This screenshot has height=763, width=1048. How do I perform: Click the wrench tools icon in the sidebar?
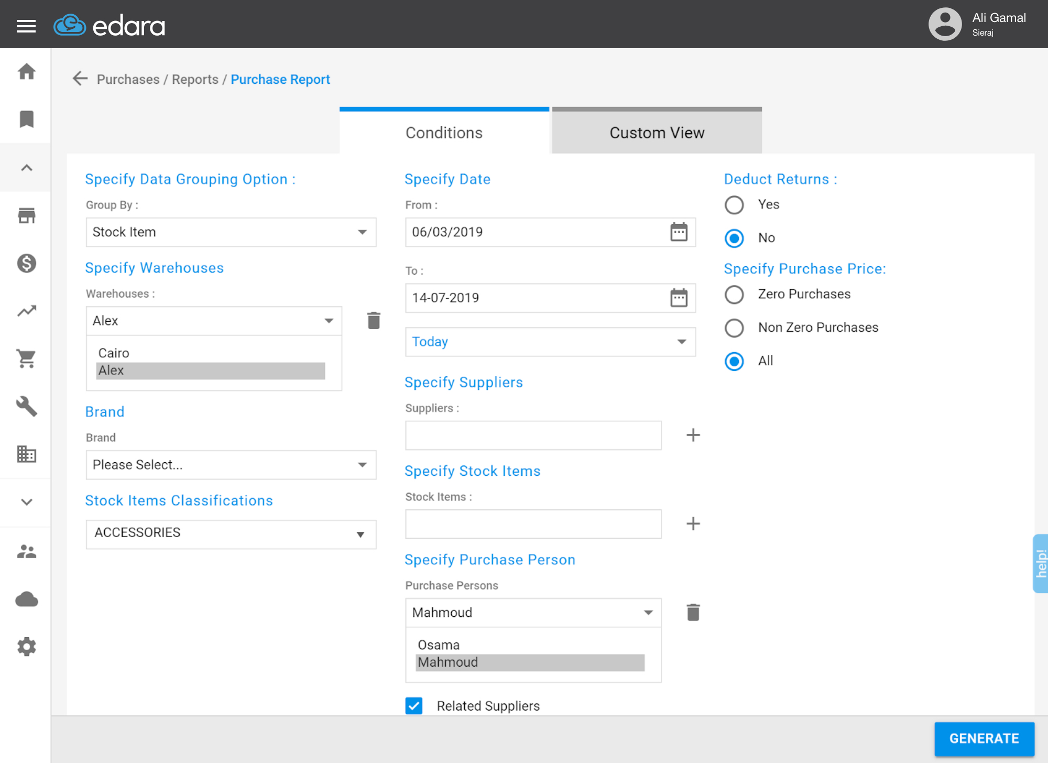[26, 407]
